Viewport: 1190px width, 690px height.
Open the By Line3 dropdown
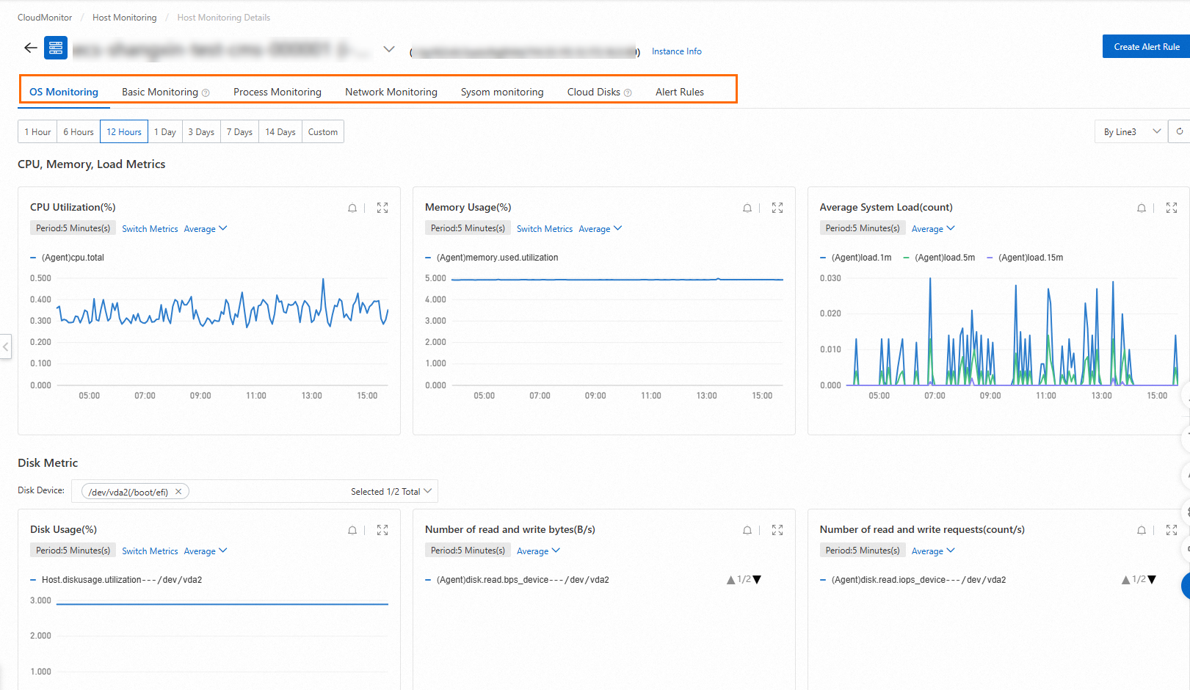(x=1130, y=131)
